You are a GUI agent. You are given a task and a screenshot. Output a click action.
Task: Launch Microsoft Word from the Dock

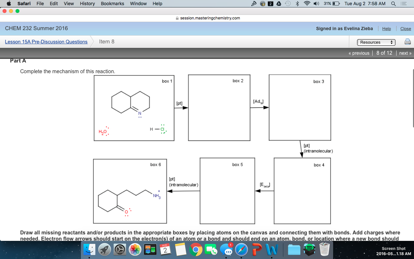(272, 250)
